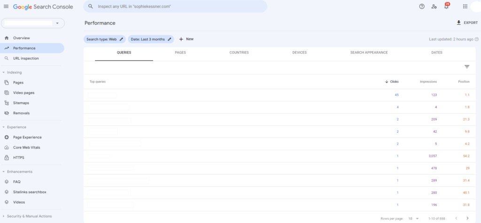Open the property selector dropdown
The width and height of the screenshot is (481, 223).
point(33,23)
